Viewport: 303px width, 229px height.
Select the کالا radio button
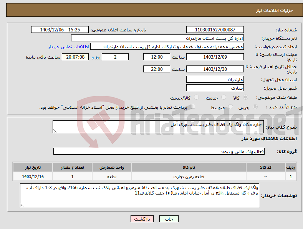[245, 97]
